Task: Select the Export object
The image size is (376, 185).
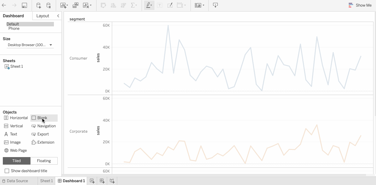Action: coord(40,134)
